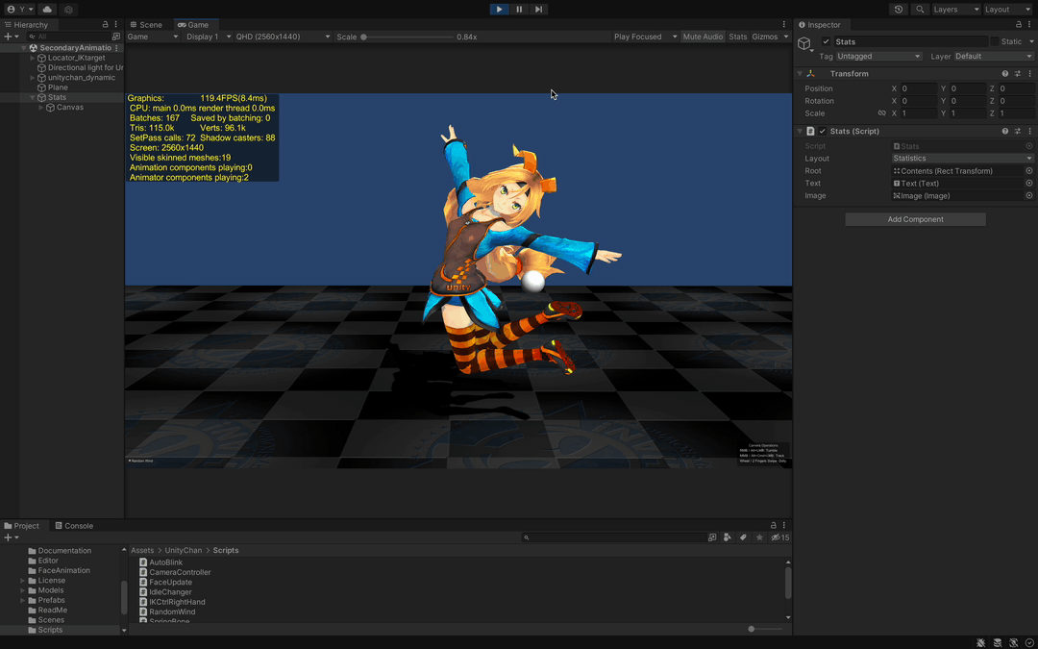Image resolution: width=1038 pixels, height=649 pixels.
Task: Lock the Hierarchy panel
Action: 106,24
